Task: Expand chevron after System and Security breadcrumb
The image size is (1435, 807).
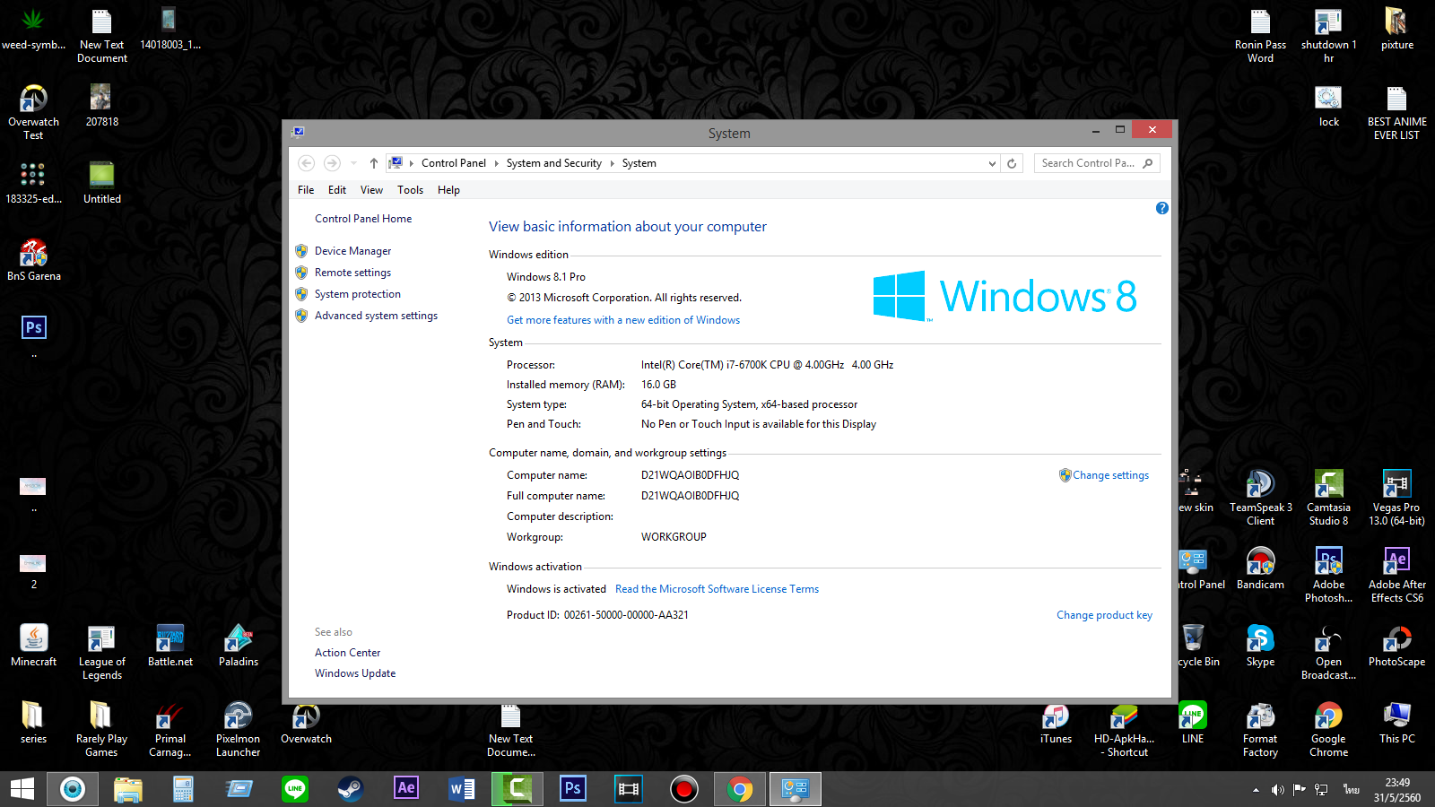Action: pos(612,163)
